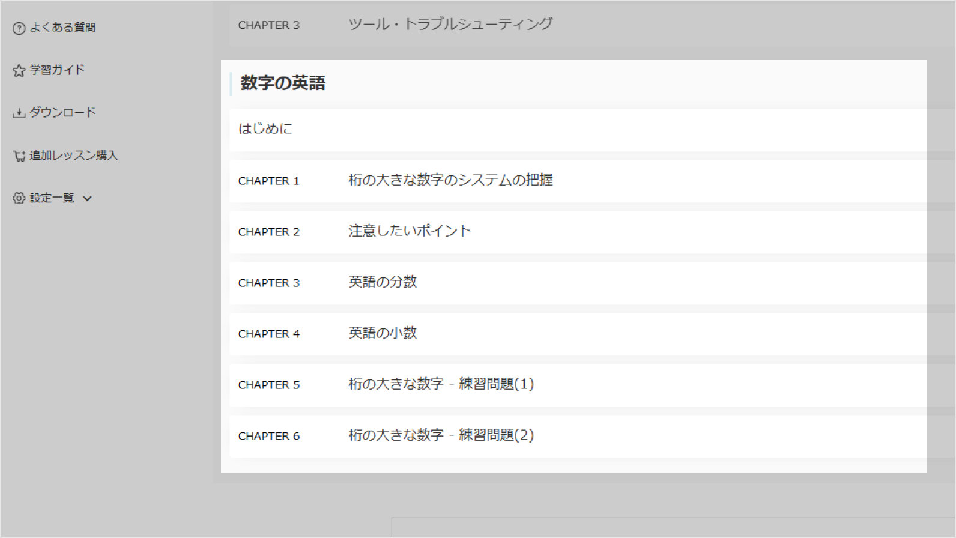
Task: Open 追加レッスン購入 in the sidebar
Action: pos(73,156)
